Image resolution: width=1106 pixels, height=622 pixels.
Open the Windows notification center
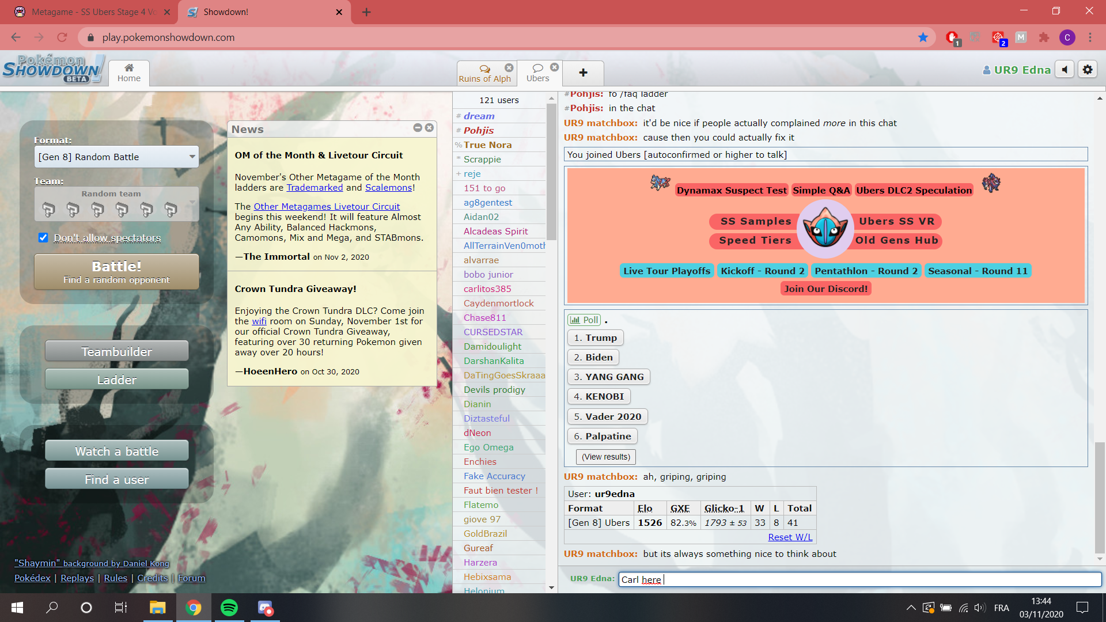click(1082, 608)
